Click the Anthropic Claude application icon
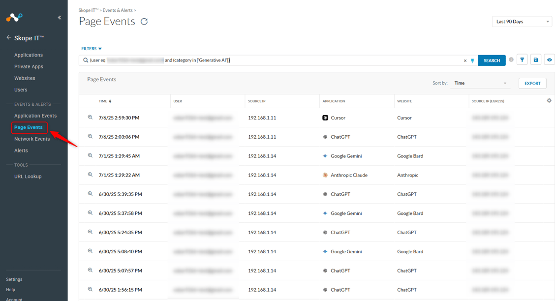Screen dimensions: 556x301 (325, 175)
